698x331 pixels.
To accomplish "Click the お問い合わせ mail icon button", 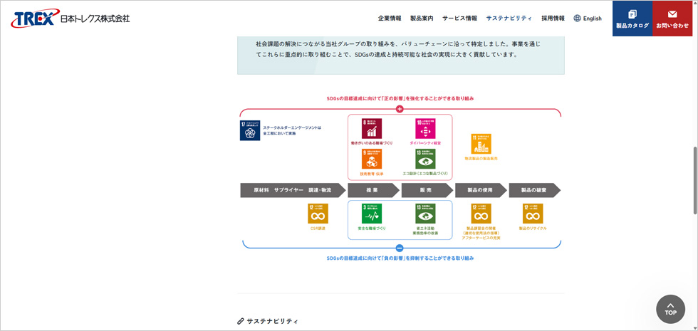I will pos(672,19).
